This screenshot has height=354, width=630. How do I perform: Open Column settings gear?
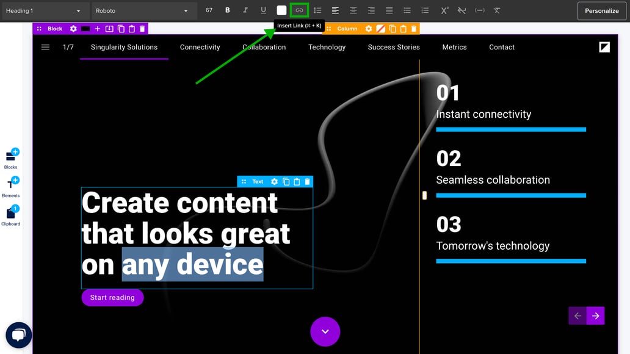pyautogui.click(x=369, y=29)
